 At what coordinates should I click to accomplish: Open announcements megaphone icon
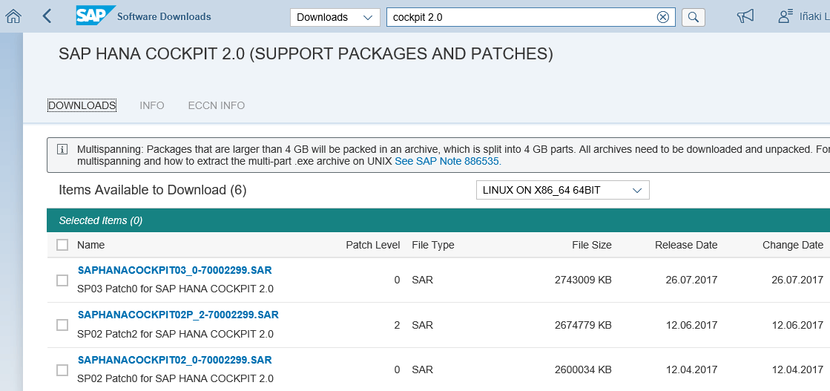[x=745, y=16]
